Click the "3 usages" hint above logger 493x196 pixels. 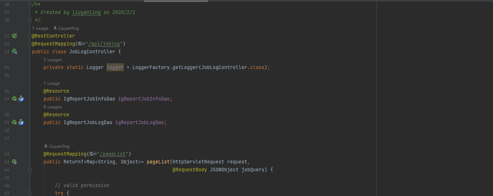click(x=53, y=60)
